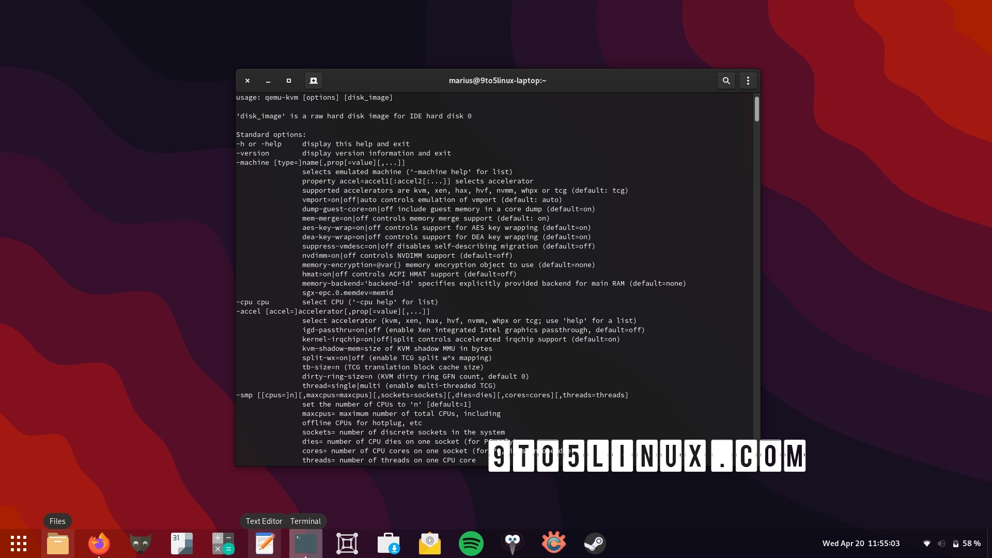This screenshot has width=992, height=558.
Task: Launch the Calculator app
Action: 223,544
